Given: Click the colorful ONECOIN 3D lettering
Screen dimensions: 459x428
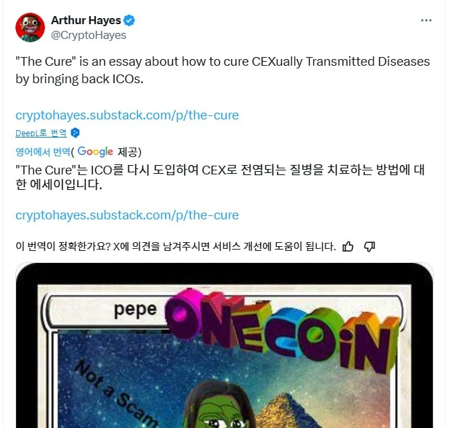Looking at the screenshot, I should click(282, 331).
